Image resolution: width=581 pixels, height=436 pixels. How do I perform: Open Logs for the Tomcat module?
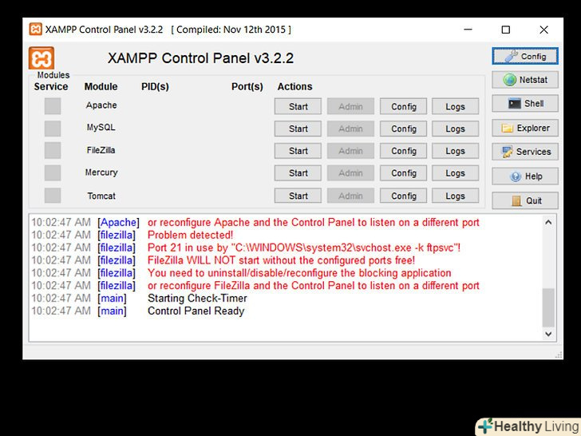pyautogui.click(x=456, y=196)
